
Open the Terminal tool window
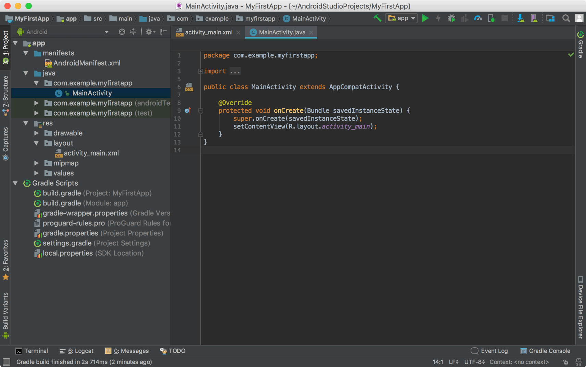click(x=32, y=351)
